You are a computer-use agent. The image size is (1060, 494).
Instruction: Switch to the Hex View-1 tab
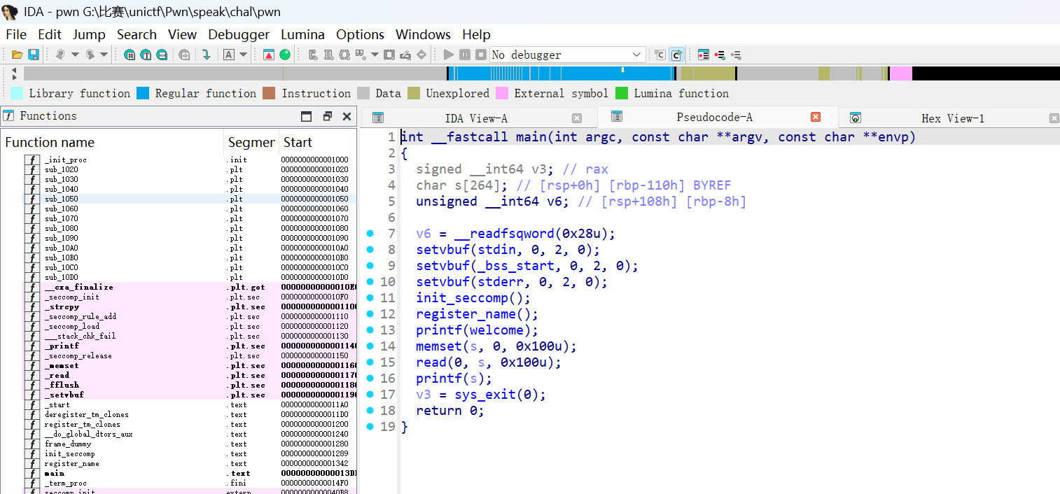[x=952, y=118]
